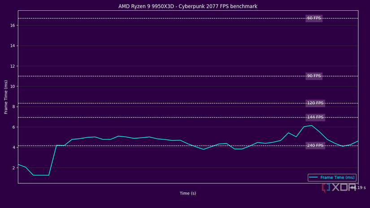Image resolution: width=370 pixels, height=208 pixels.
Task: Click the '60 FPS' threshold label
Action: (314, 18)
